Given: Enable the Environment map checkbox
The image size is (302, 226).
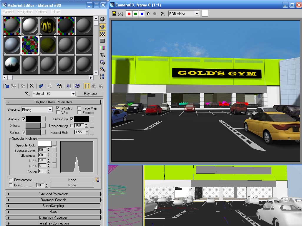Looking at the screenshot, I should pos(11,180).
